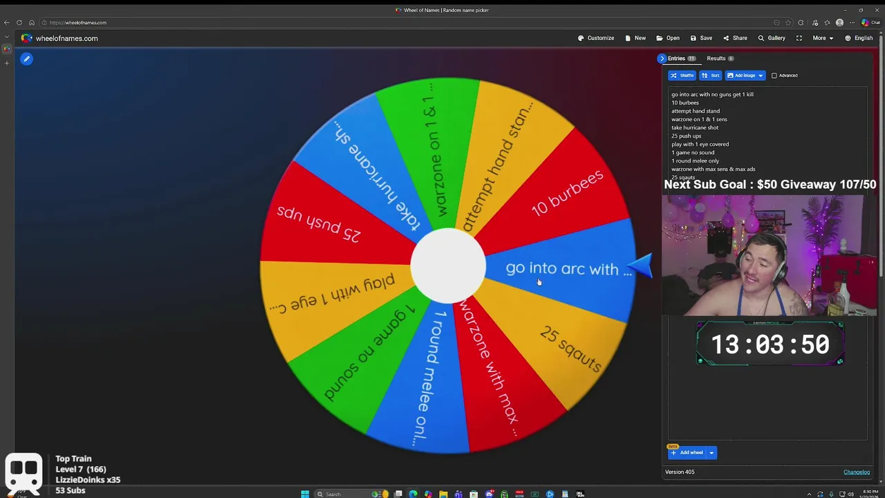885x498 pixels.
Task: Open the Windows Start menu
Action: pyautogui.click(x=305, y=494)
